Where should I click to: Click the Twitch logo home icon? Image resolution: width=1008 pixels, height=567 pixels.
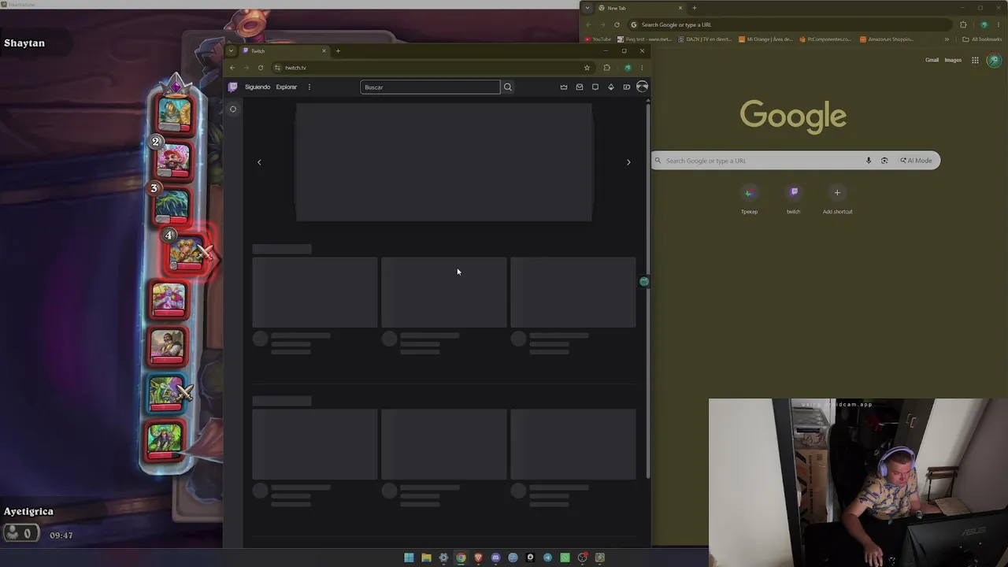pyautogui.click(x=232, y=87)
